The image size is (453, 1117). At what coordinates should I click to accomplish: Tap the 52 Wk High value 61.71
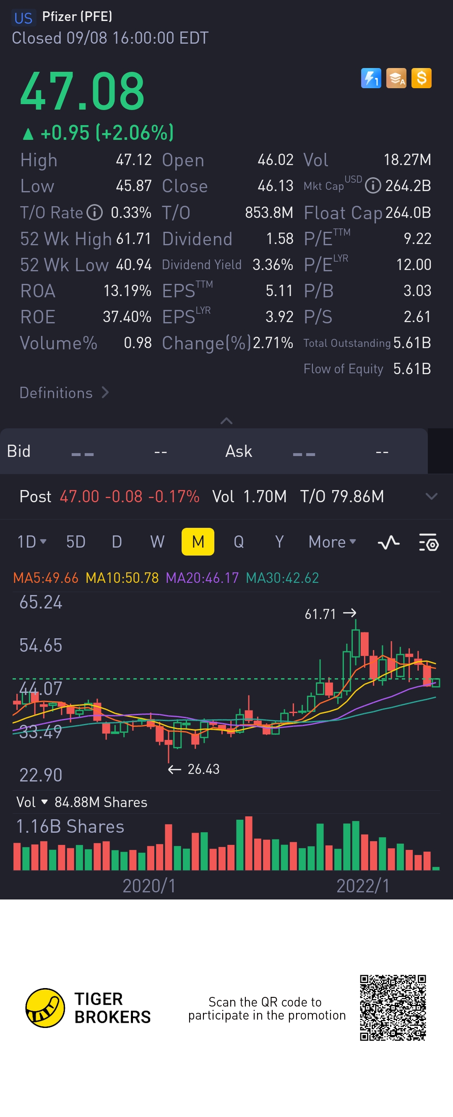point(134,239)
